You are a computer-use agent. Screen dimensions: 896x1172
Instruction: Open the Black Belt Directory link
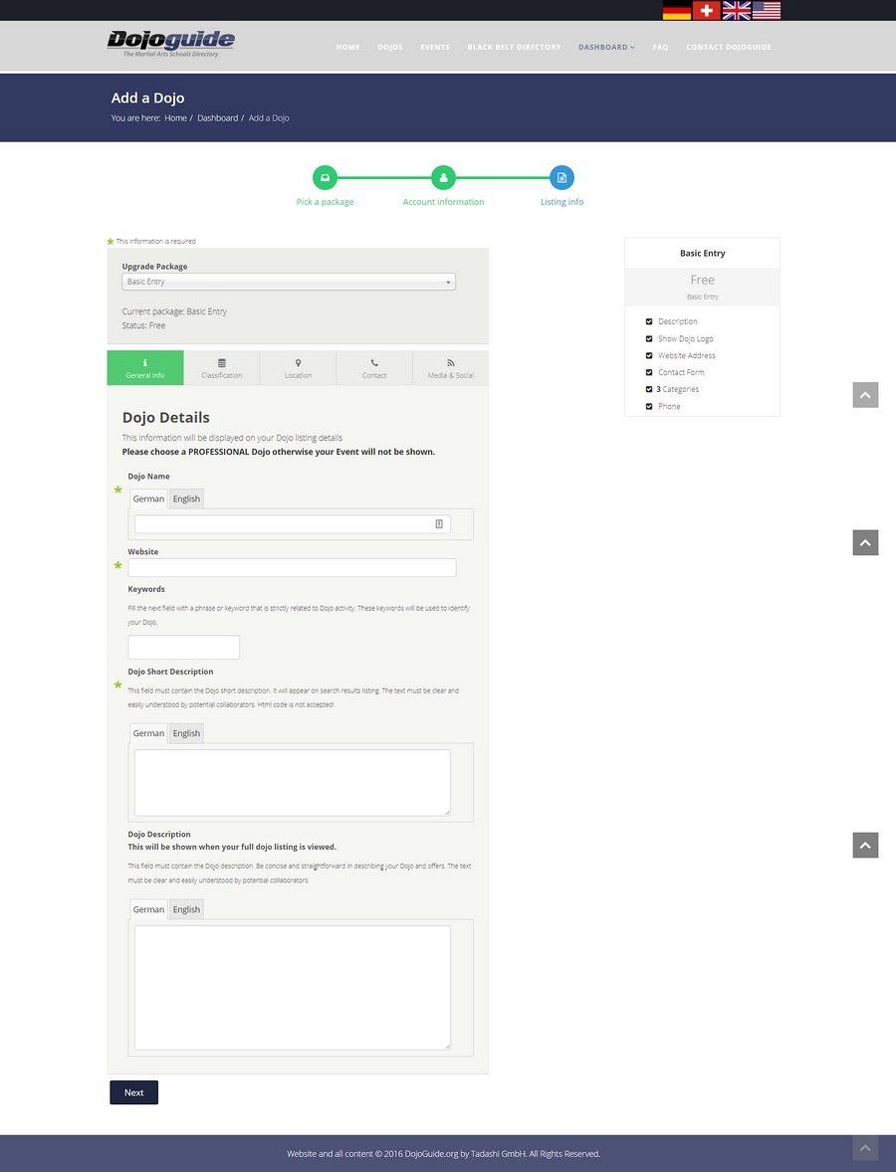[514, 47]
